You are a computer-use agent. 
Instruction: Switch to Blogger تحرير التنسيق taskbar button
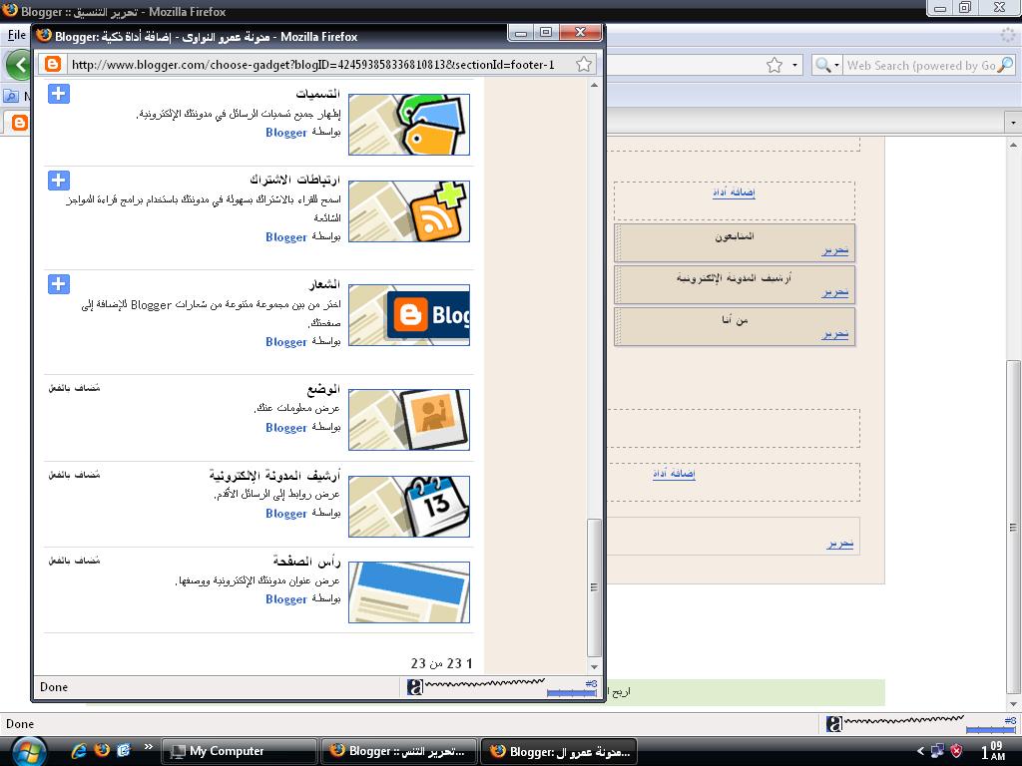pos(399,751)
